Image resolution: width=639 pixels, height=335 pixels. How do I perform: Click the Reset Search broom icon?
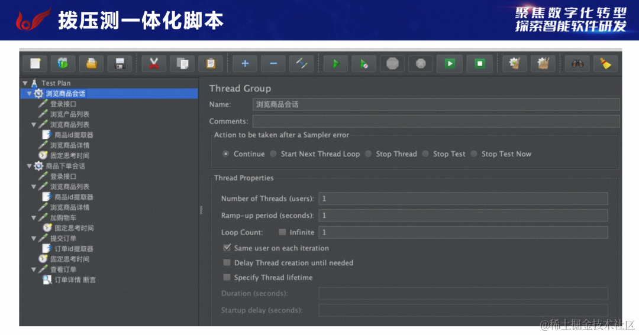606,63
